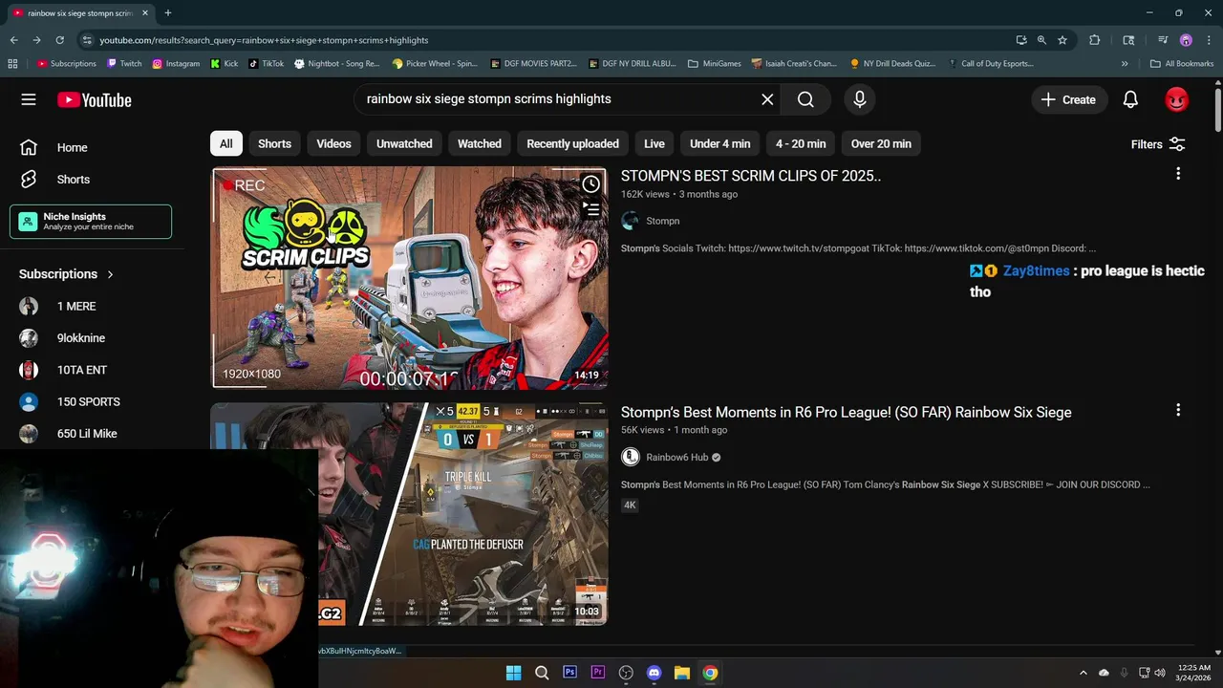The width and height of the screenshot is (1223, 688).
Task: Filter results by Unwatched
Action: click(x=404, y=143)
